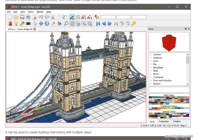This screenshot has width=198, height=140.
Task: Activate the Camera tool icon
Action: pos(28,23)
